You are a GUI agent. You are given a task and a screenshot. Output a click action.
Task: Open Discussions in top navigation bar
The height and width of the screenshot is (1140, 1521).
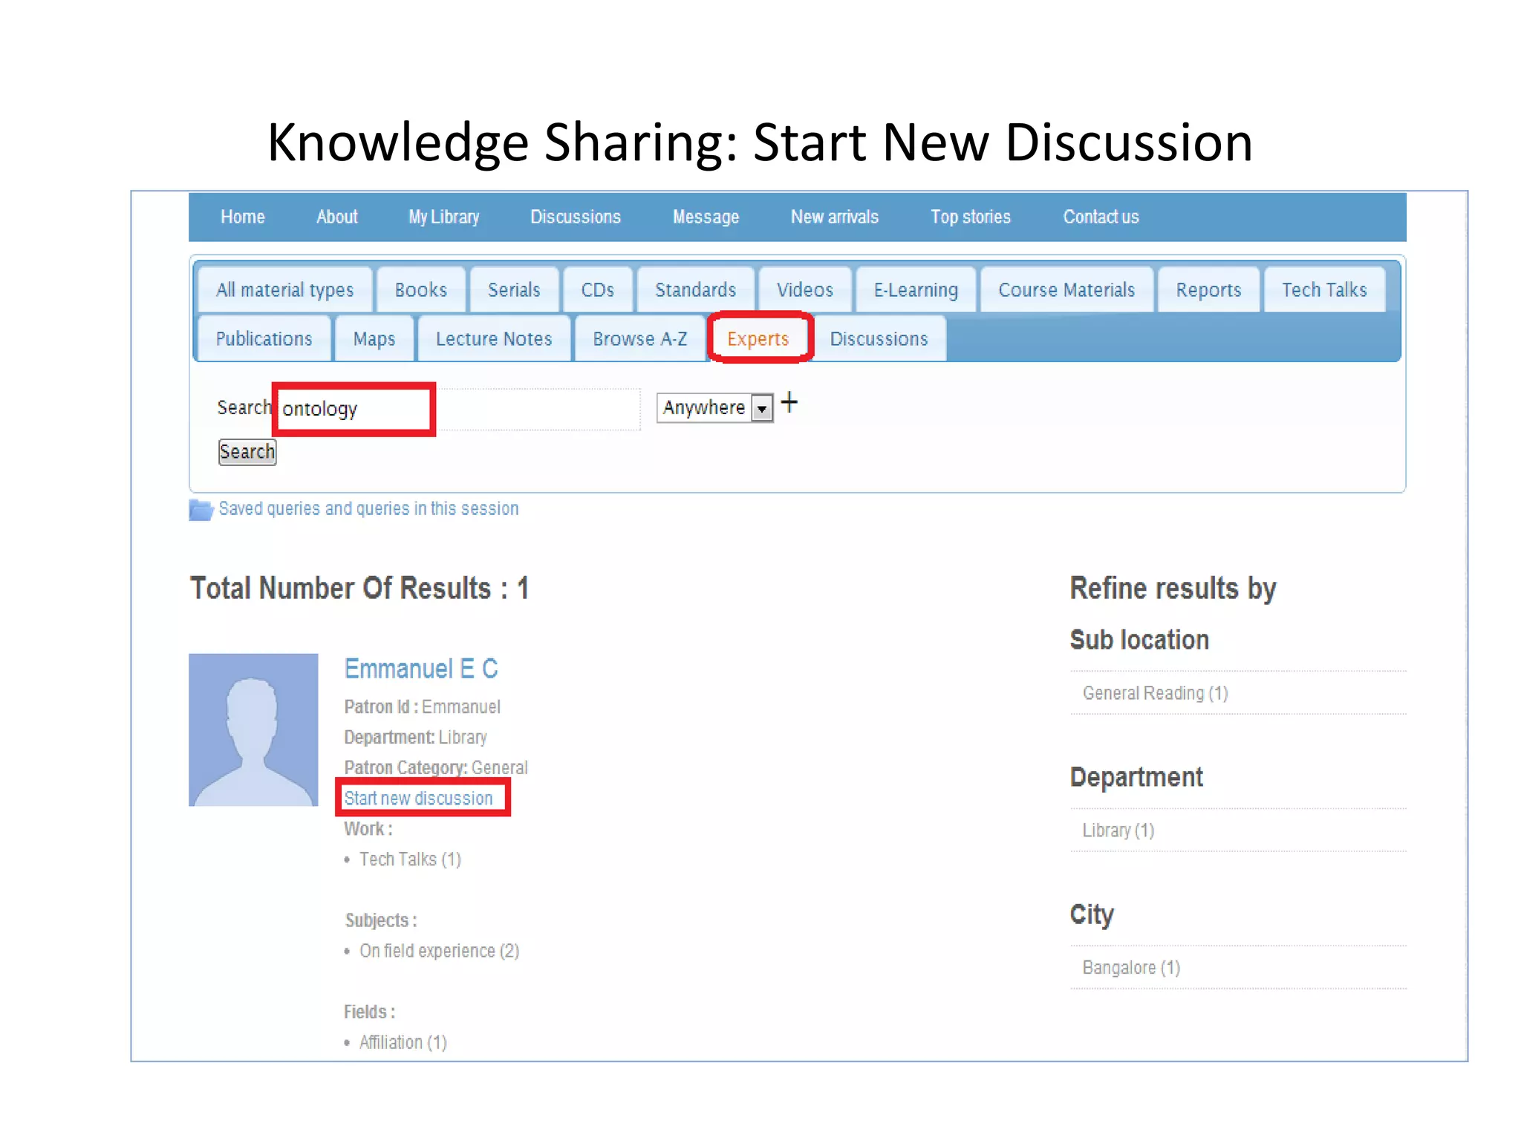576,217
